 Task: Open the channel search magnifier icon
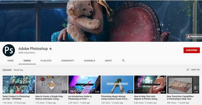point(123,61)
